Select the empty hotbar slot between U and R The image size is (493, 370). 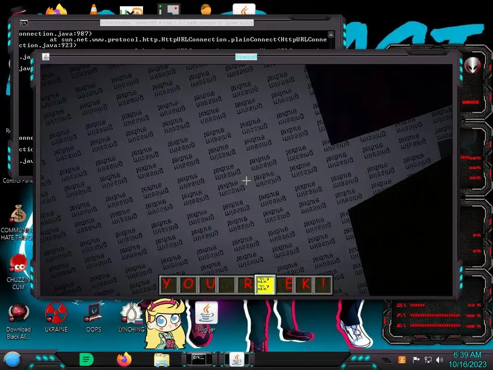point(226,285)
